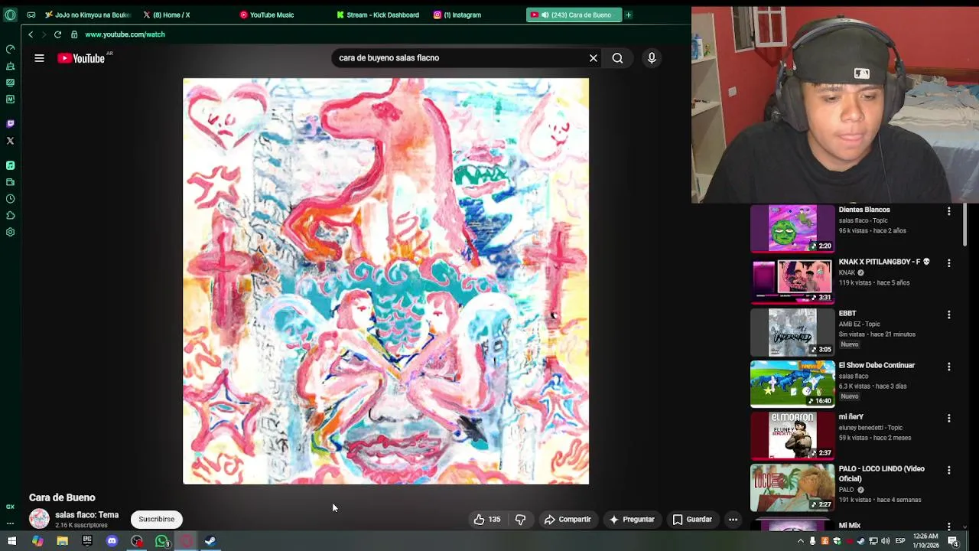Screen dimensions: 979x551
Task: Open options menu for mi fierY
Action: (x=949, y=419)
